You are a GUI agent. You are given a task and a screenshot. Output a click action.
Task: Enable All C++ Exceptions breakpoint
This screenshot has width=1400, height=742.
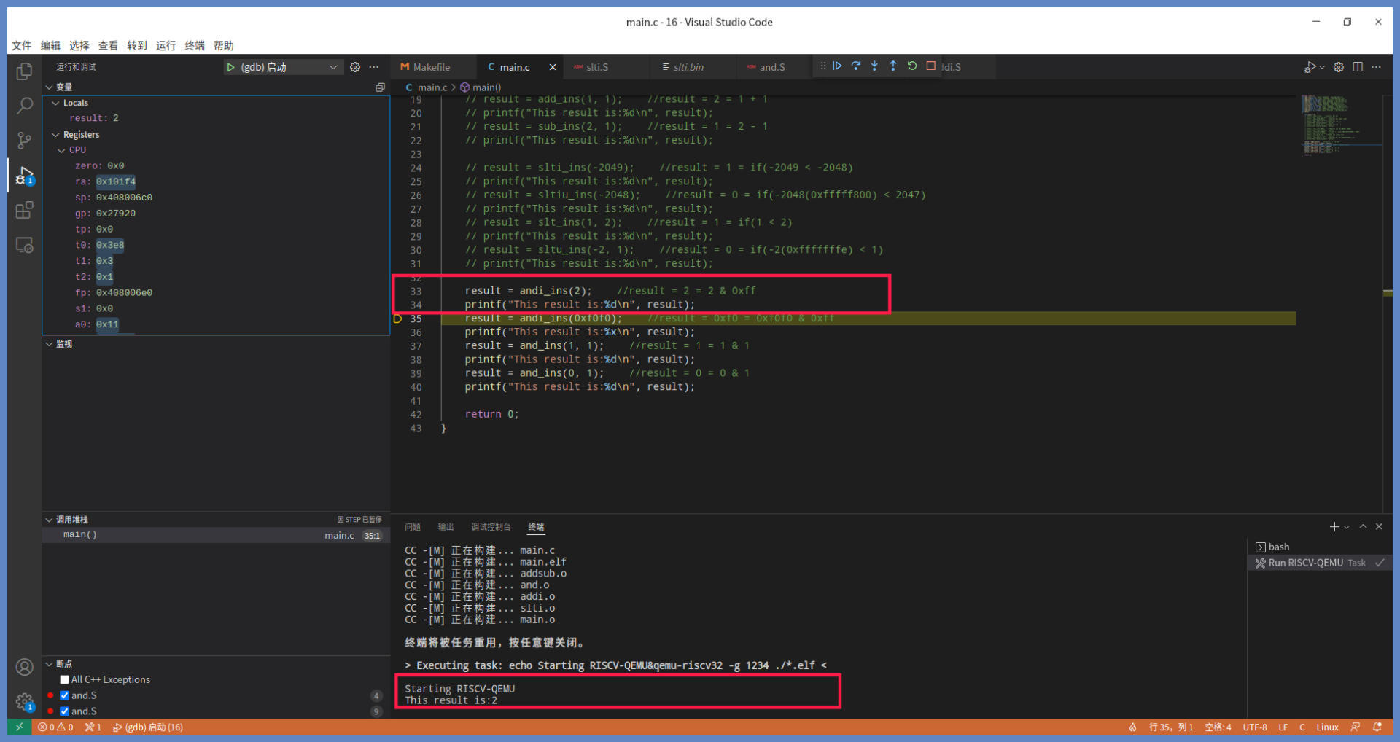coord(65,679)
